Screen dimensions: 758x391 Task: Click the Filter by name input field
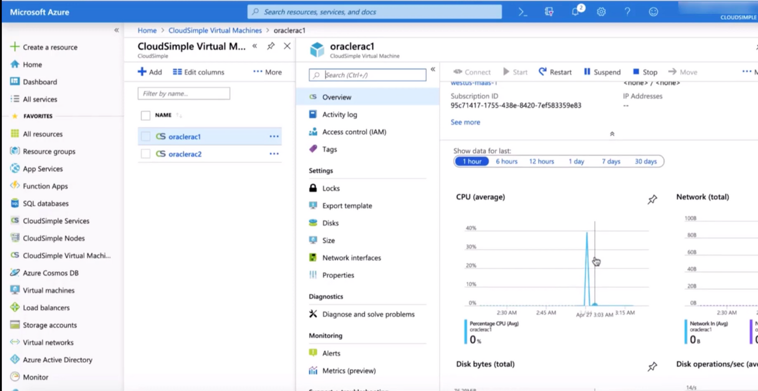tap(184, 93)
